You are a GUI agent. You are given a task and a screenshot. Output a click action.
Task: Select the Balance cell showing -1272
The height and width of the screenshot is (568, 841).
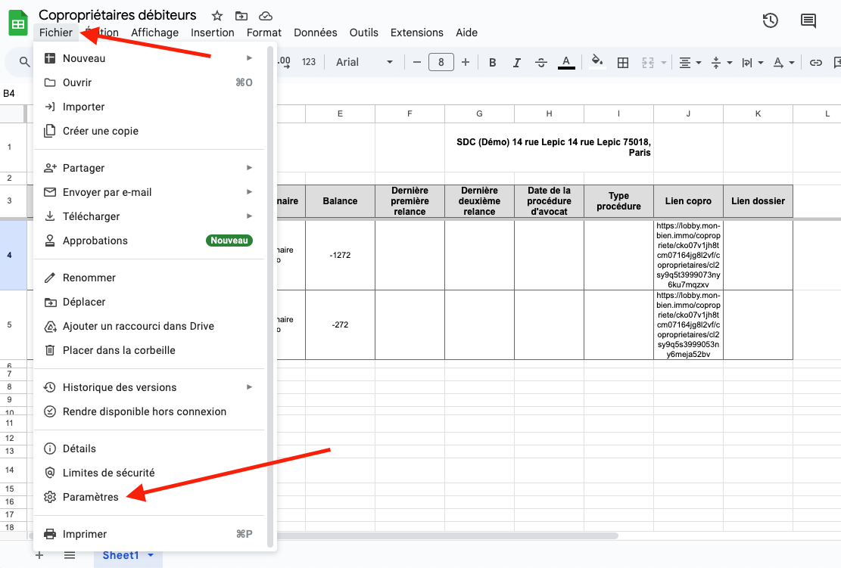340,255
